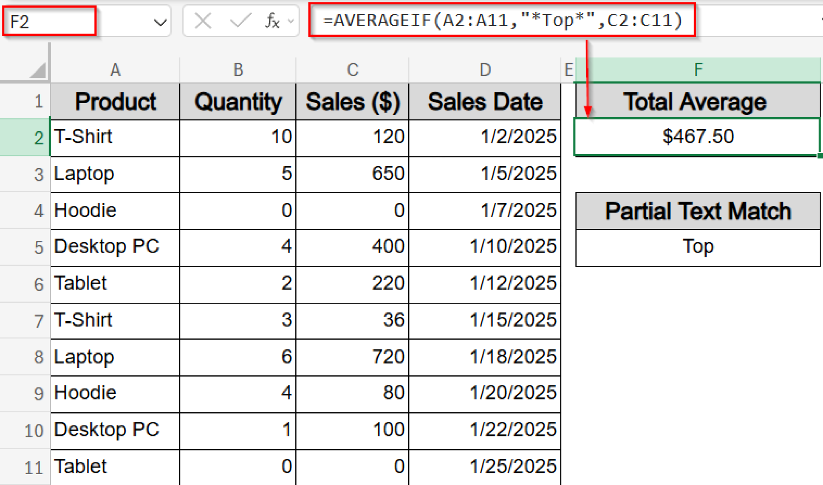
Task: Select the Total Average header cell
Action: (x=698, y=101)
